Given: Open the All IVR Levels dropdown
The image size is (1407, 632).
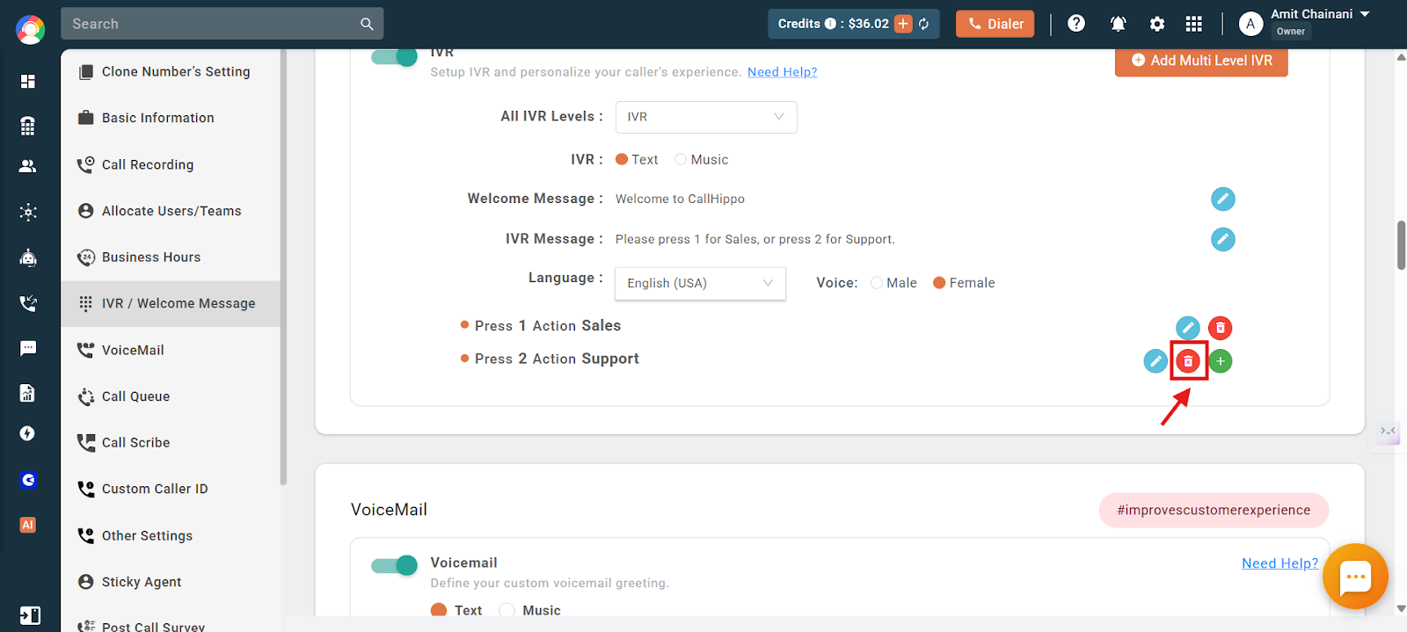Looking at the screenshot, I should coord(706,117).
